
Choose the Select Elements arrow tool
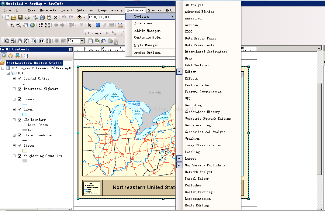pos(90,25)
